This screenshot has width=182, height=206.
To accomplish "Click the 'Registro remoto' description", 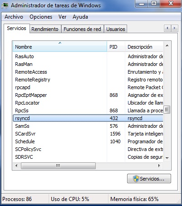I will pyautogui.click(x=145, y=80).
